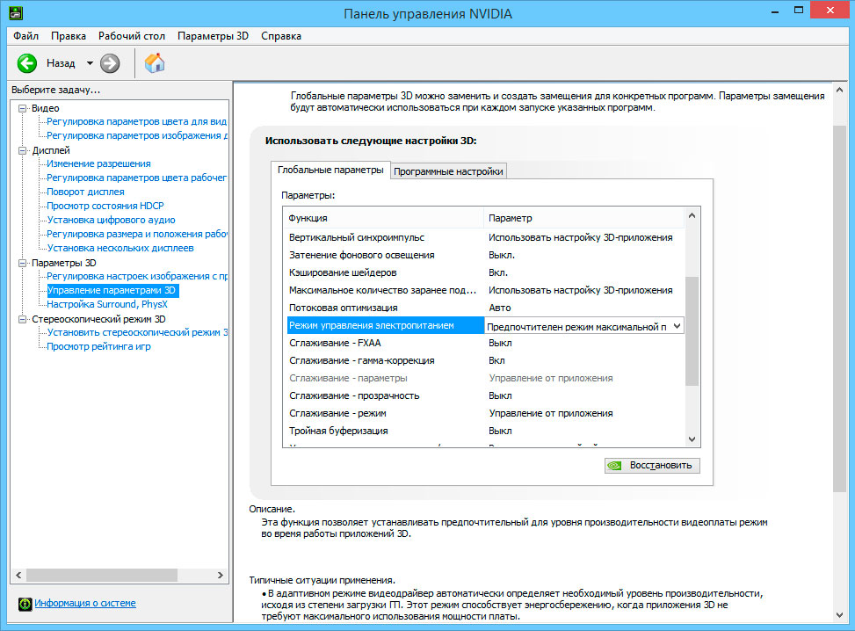Viewport: 855px width, 631px height.
Task: Open Просмотр рейтинга игр
Action: point(98,347)
